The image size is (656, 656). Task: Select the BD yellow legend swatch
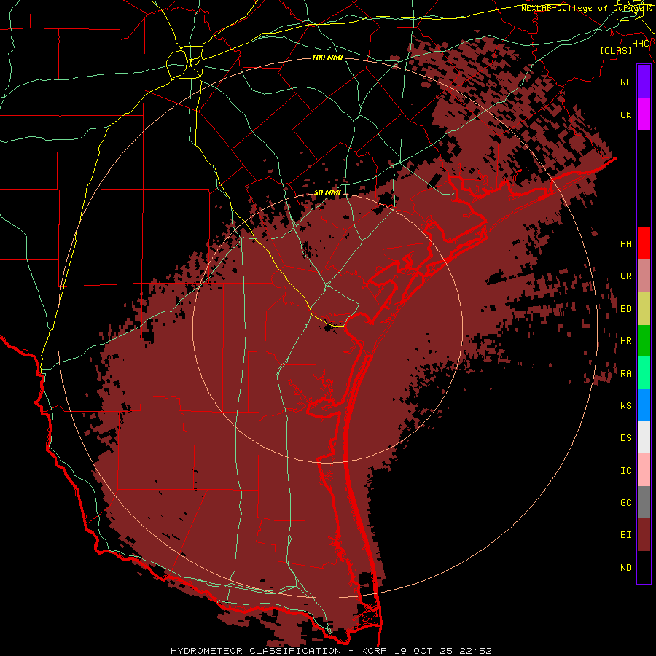click(x=644, y=308)
